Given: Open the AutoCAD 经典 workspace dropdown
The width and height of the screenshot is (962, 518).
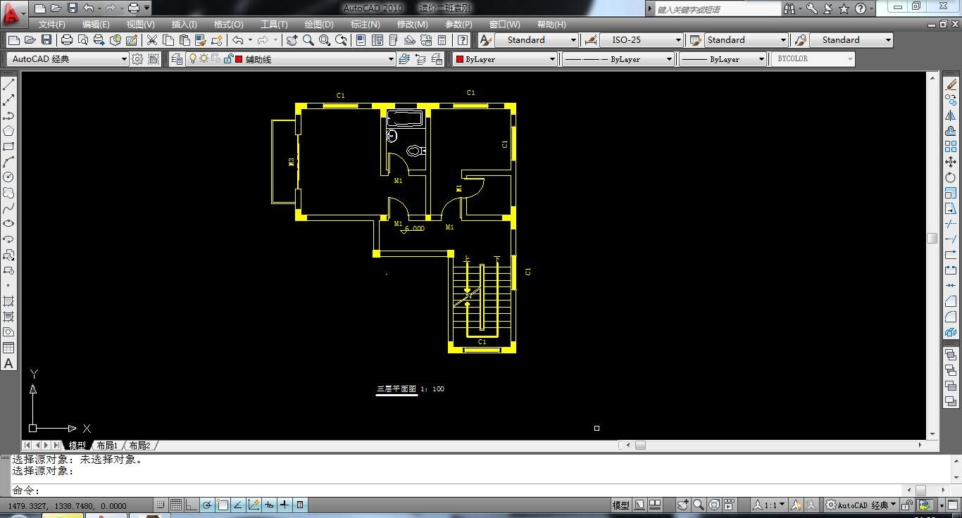Looking at the screenshot, I should [x=124, y=59].
